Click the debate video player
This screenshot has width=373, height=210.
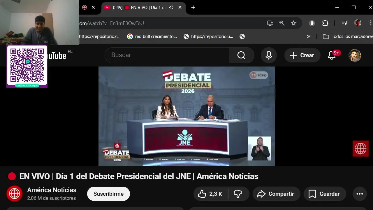pyautogui.click(x=186, y=116)
